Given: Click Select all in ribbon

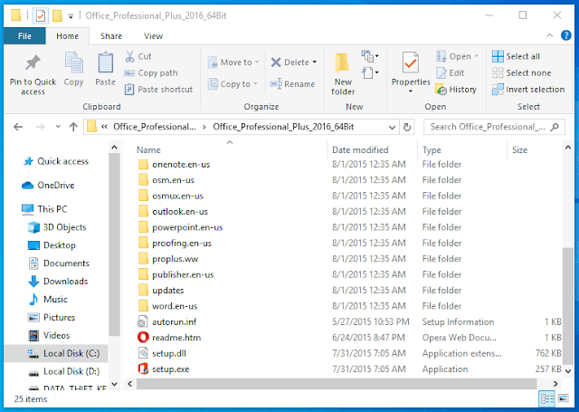Looking at the screenshot, I should [516, 56].
